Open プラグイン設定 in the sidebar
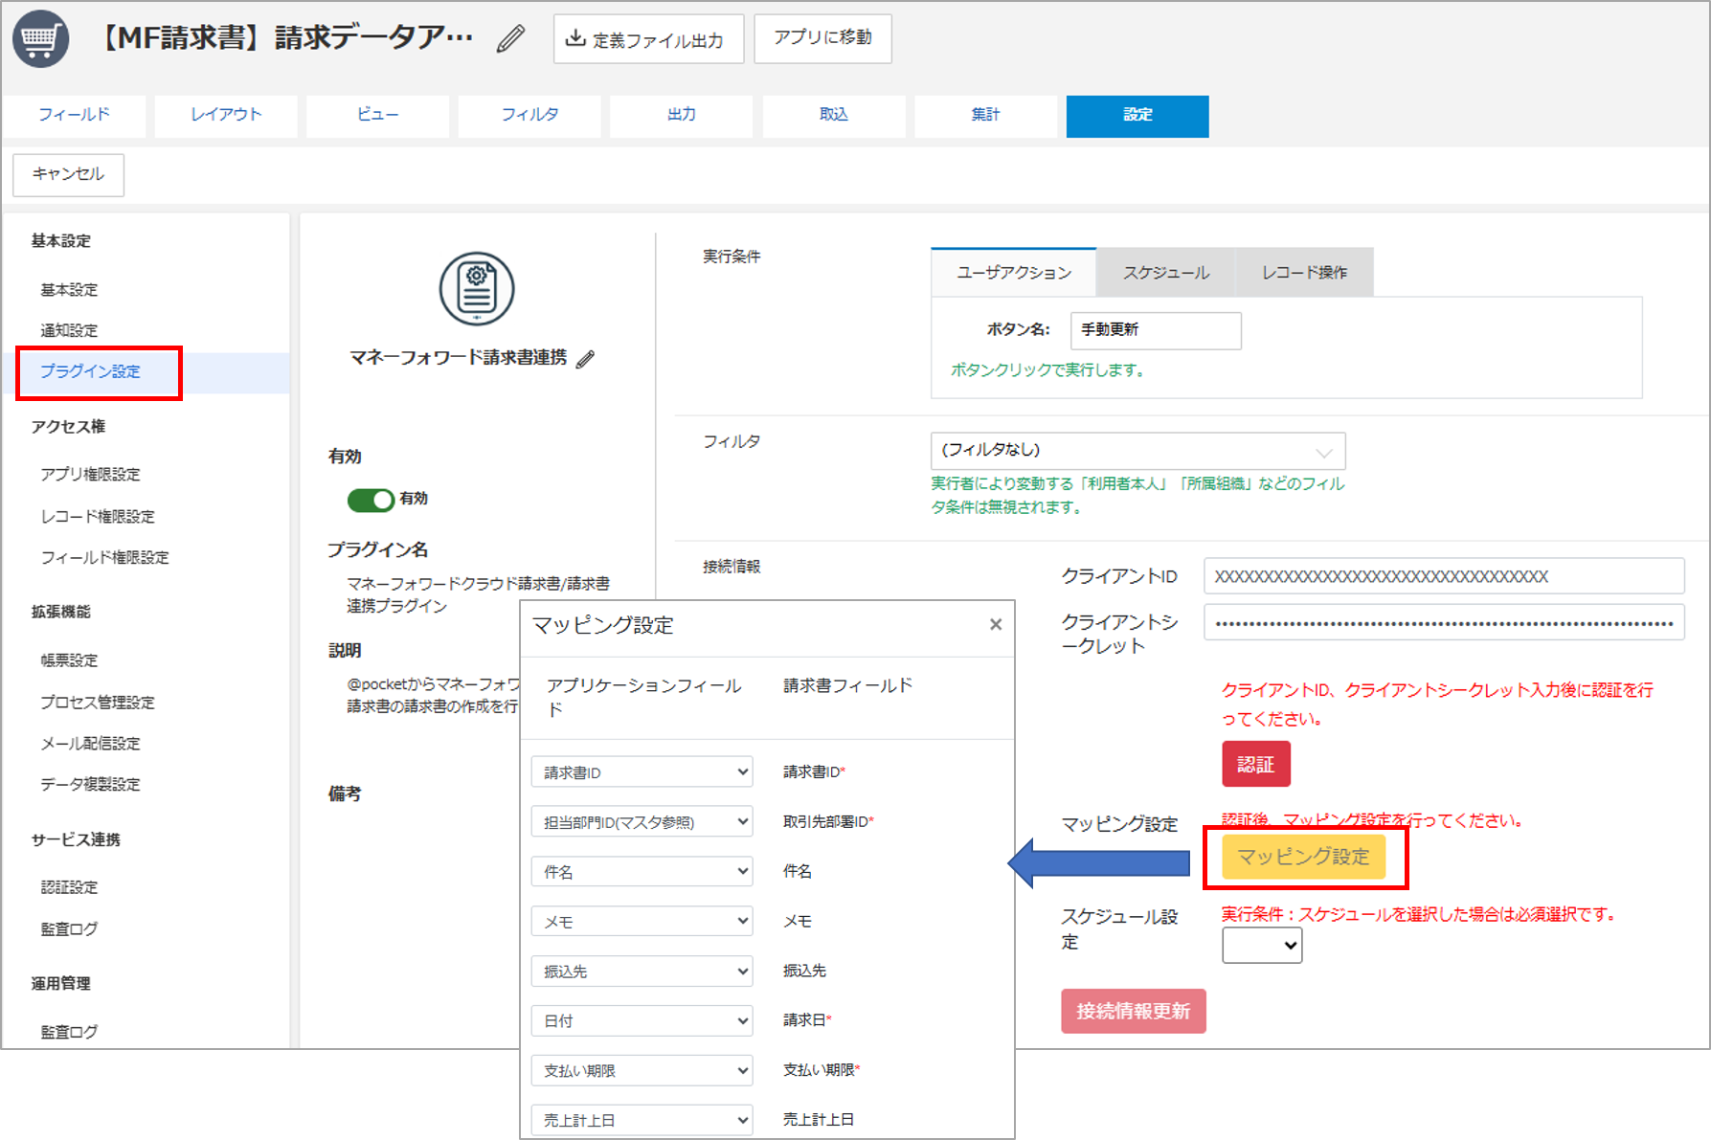This screenshot has width=1711, height=1140. [90, 371]
